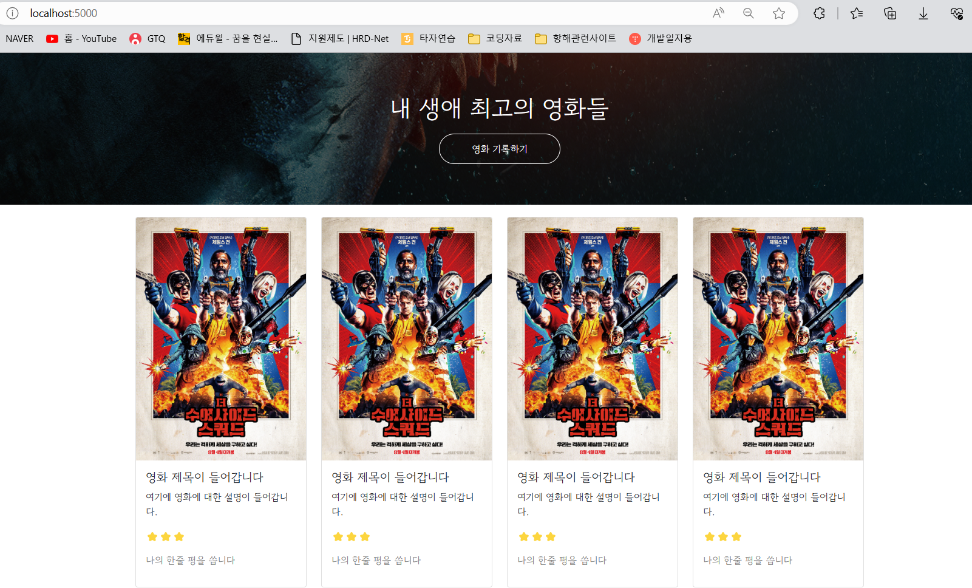Click the fourth card's movie title text
The width and height of the screenshot is (972, 588).
pos(762,477)
